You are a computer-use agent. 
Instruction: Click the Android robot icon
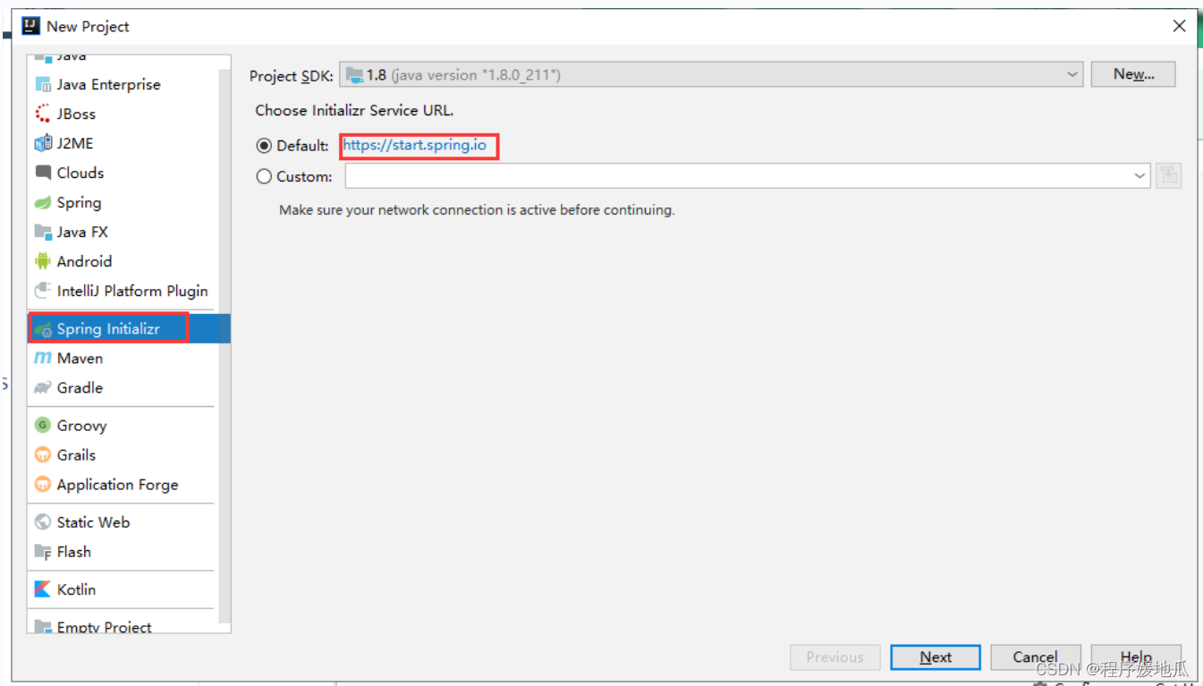point(42,261)
